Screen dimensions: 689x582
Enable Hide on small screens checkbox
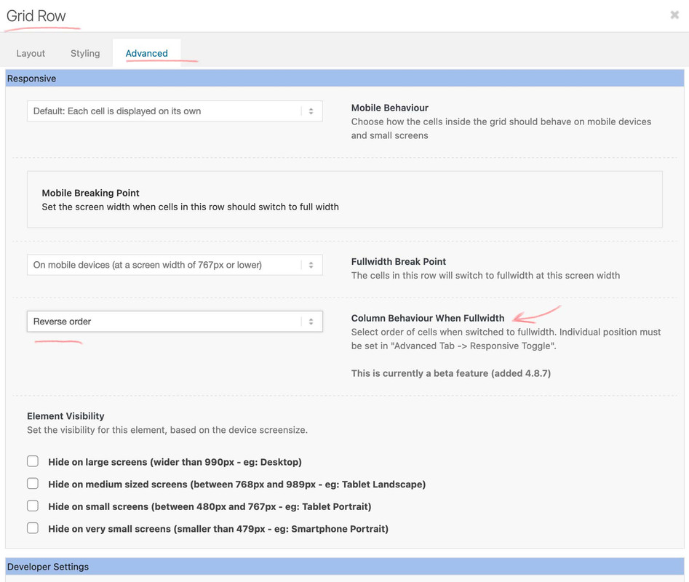(33, 506)
